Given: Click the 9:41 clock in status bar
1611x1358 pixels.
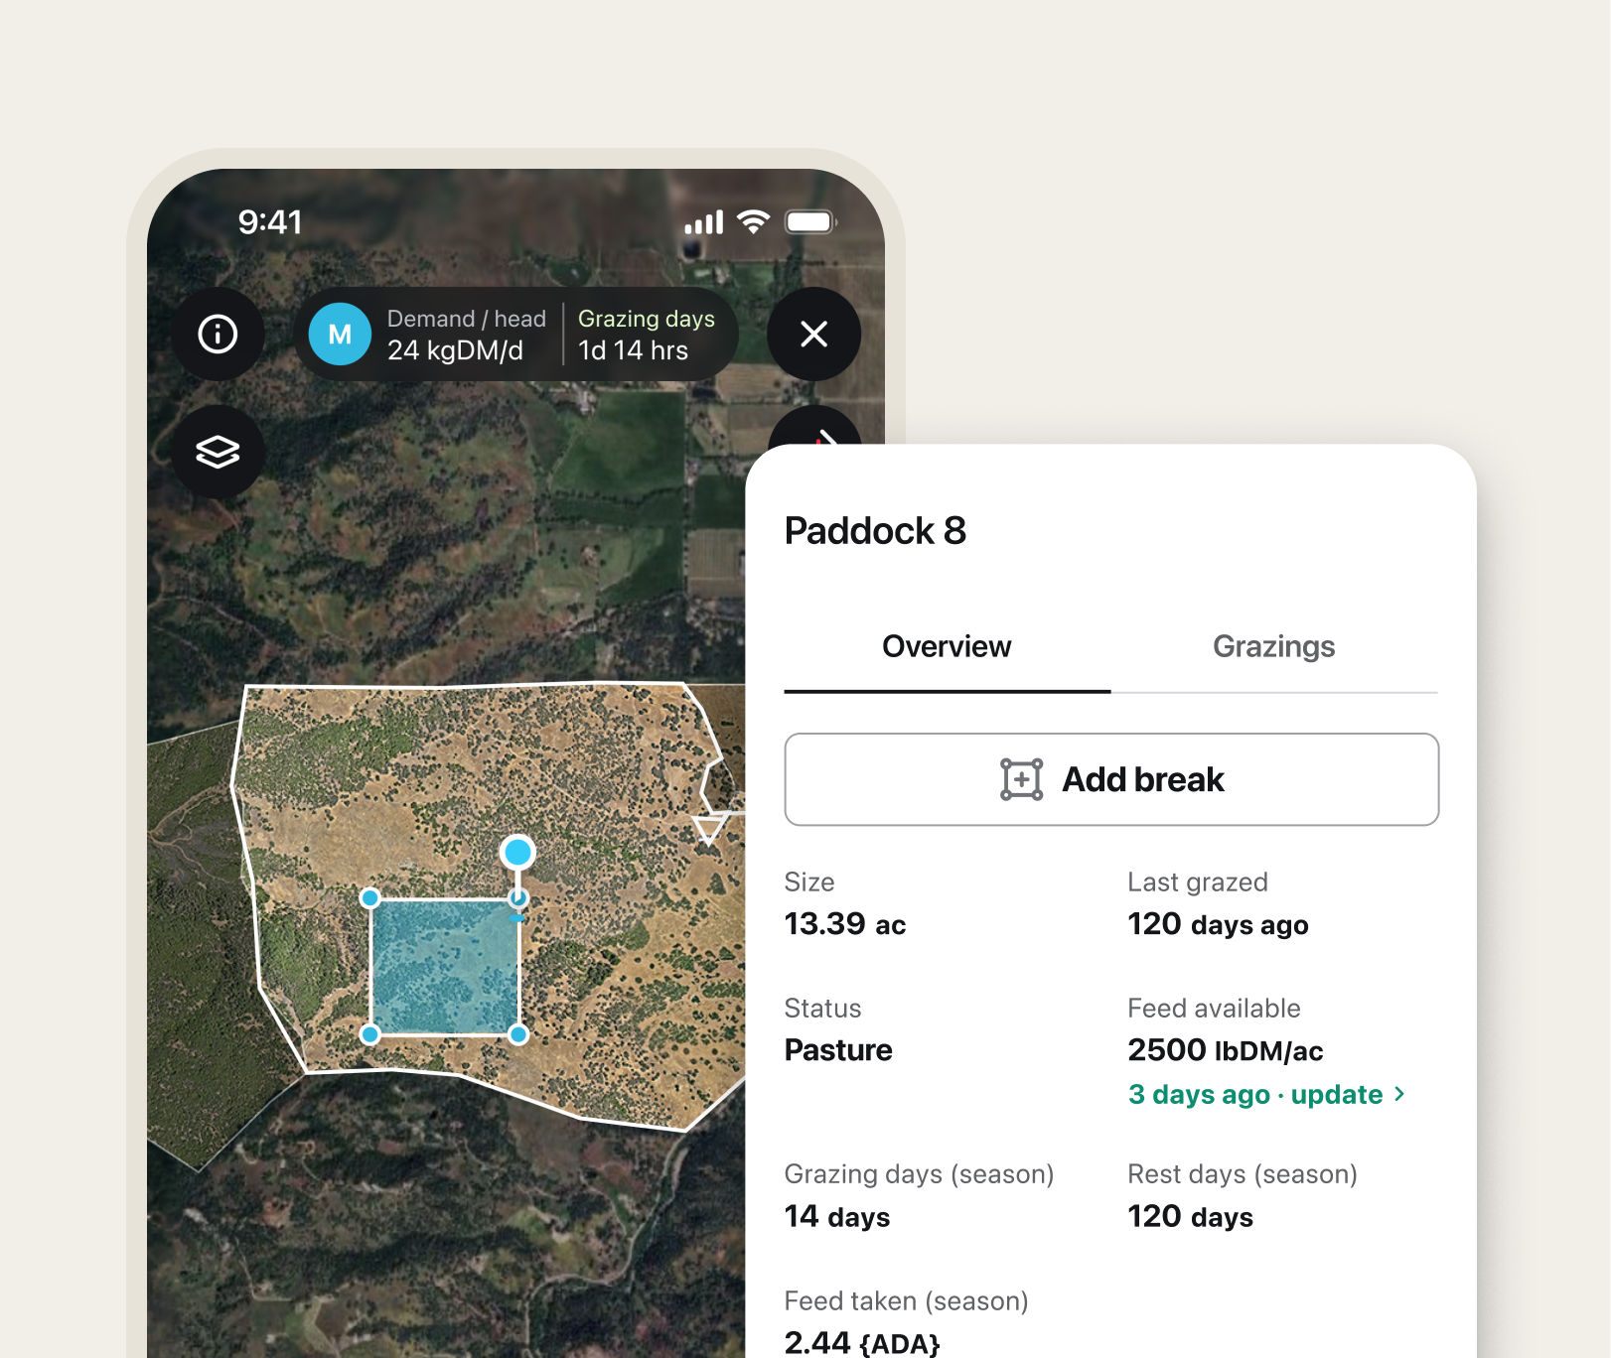Looking at the screenshot, I should (270, 221).
